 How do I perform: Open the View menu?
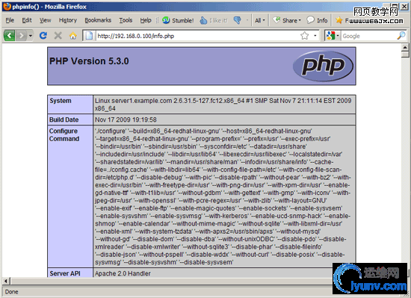(46, 20)
